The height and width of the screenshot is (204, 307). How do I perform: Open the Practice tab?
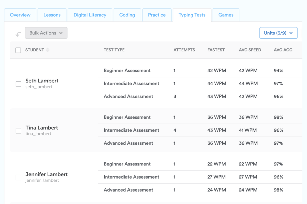(x=157, y=15)
